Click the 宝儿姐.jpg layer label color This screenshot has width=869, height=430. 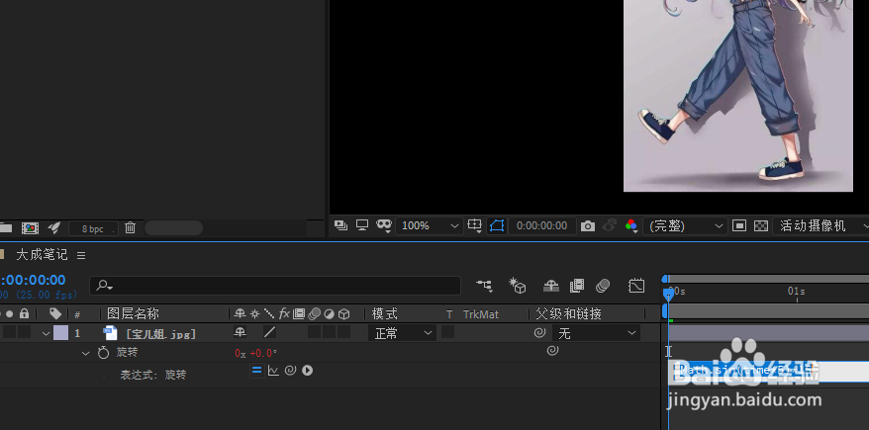point(60,332)
